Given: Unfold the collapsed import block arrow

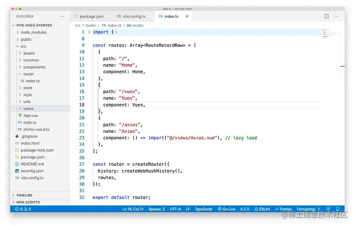Looking at the screenshot, I should [x=89, y=32].
